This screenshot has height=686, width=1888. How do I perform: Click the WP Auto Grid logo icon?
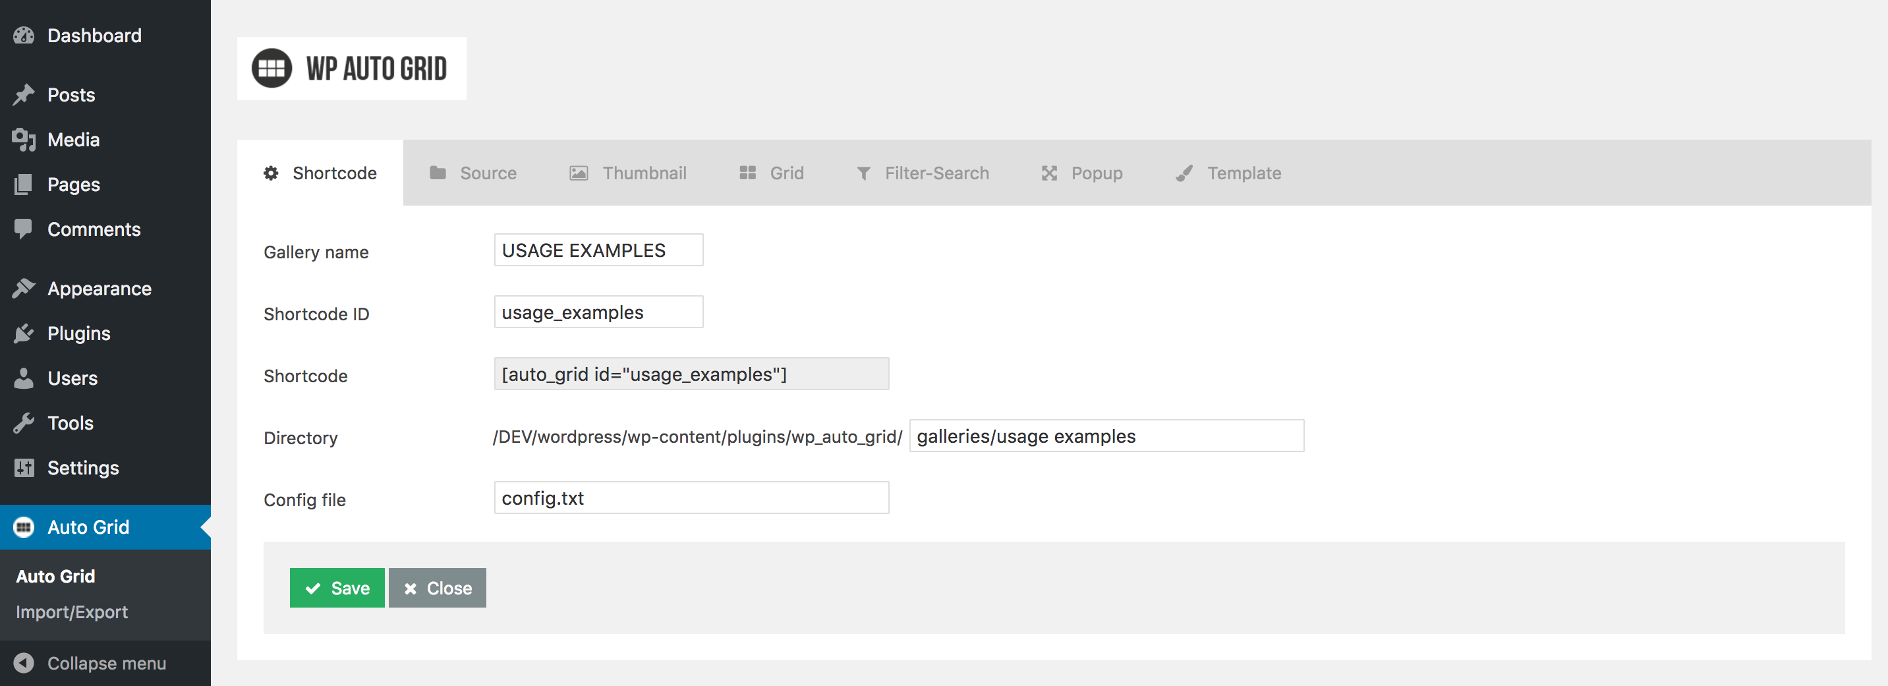[x=272, y=68]
